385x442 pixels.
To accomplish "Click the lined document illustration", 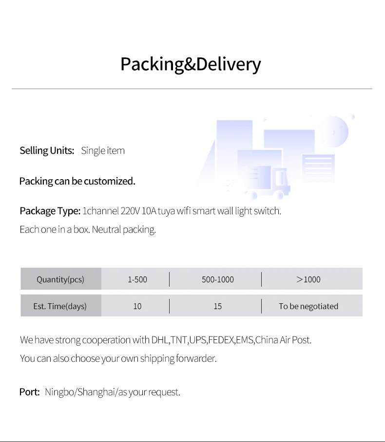I will 318,168.
